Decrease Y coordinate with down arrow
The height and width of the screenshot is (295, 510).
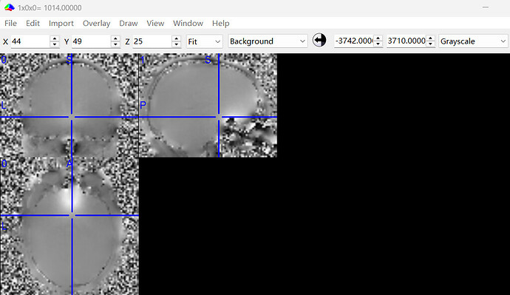(x=115, y=44)
